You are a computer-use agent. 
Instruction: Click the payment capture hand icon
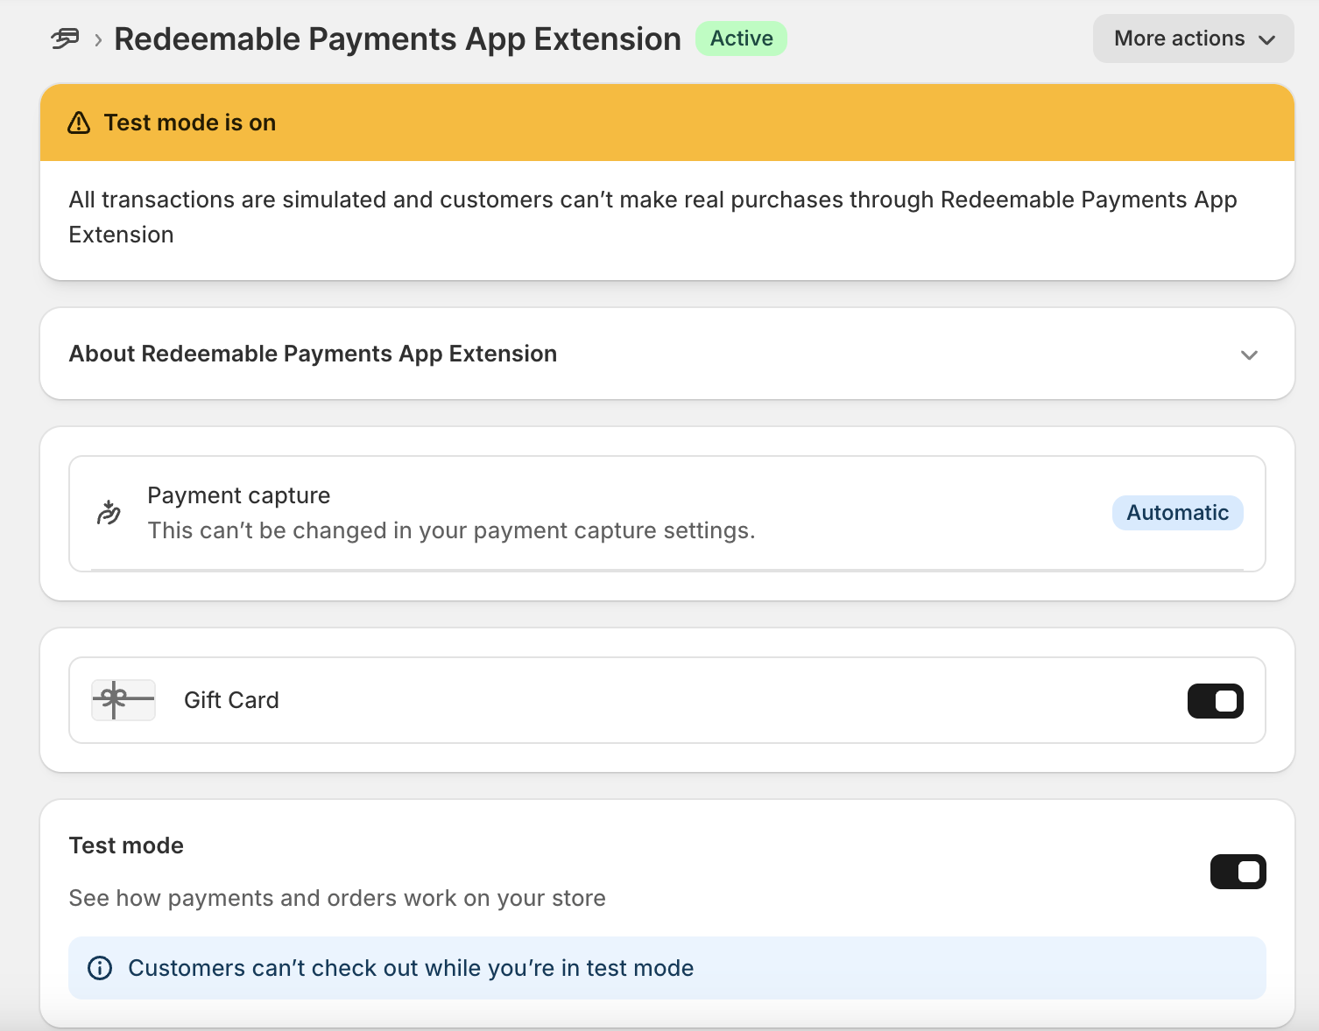point(109,513)
